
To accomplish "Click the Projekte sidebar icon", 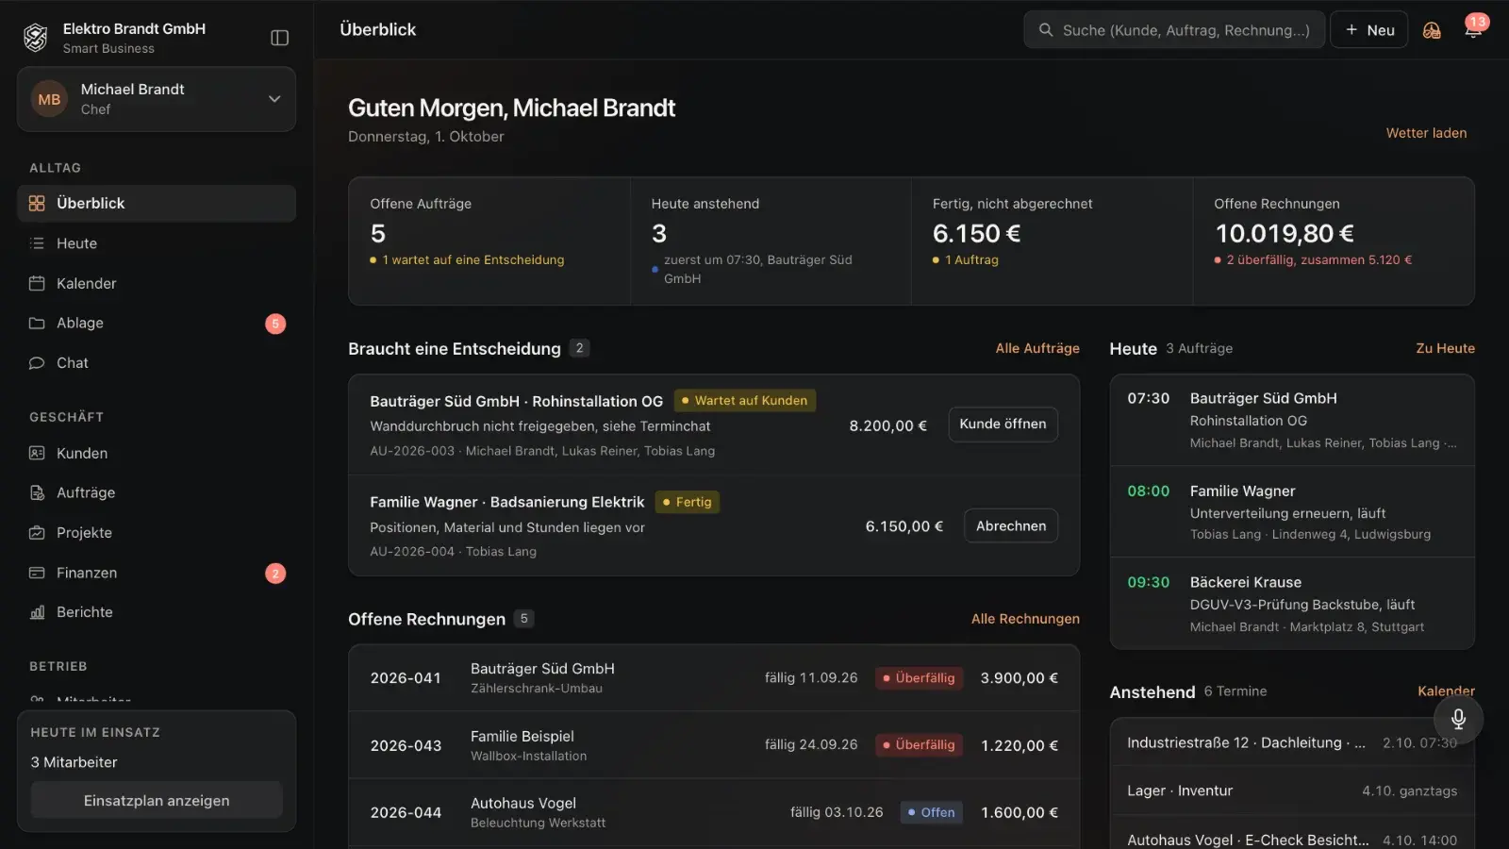I will click(37, 533).
